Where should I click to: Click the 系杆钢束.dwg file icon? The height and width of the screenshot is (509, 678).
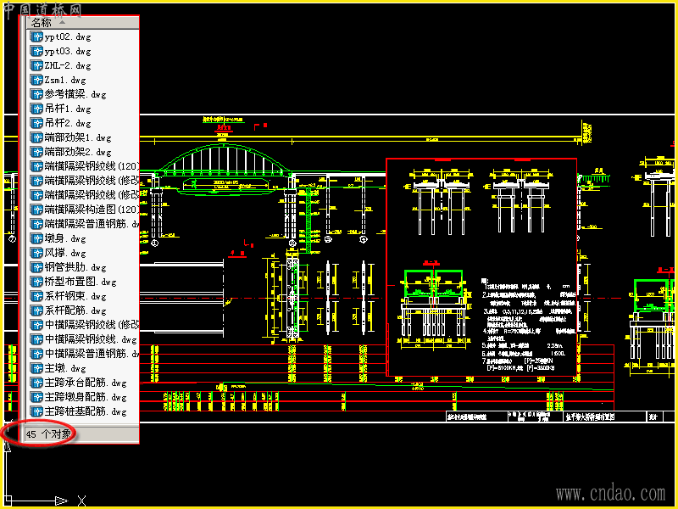pos(36,296)
